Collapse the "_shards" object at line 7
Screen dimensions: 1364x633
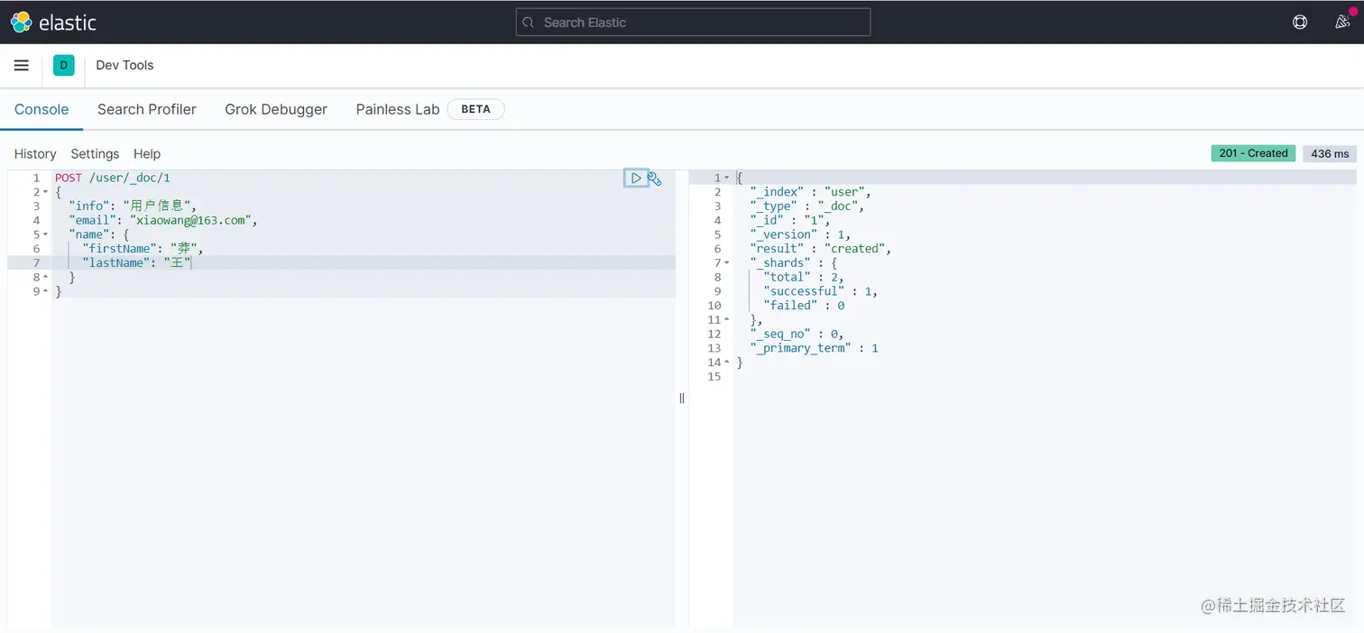[726, 263]
